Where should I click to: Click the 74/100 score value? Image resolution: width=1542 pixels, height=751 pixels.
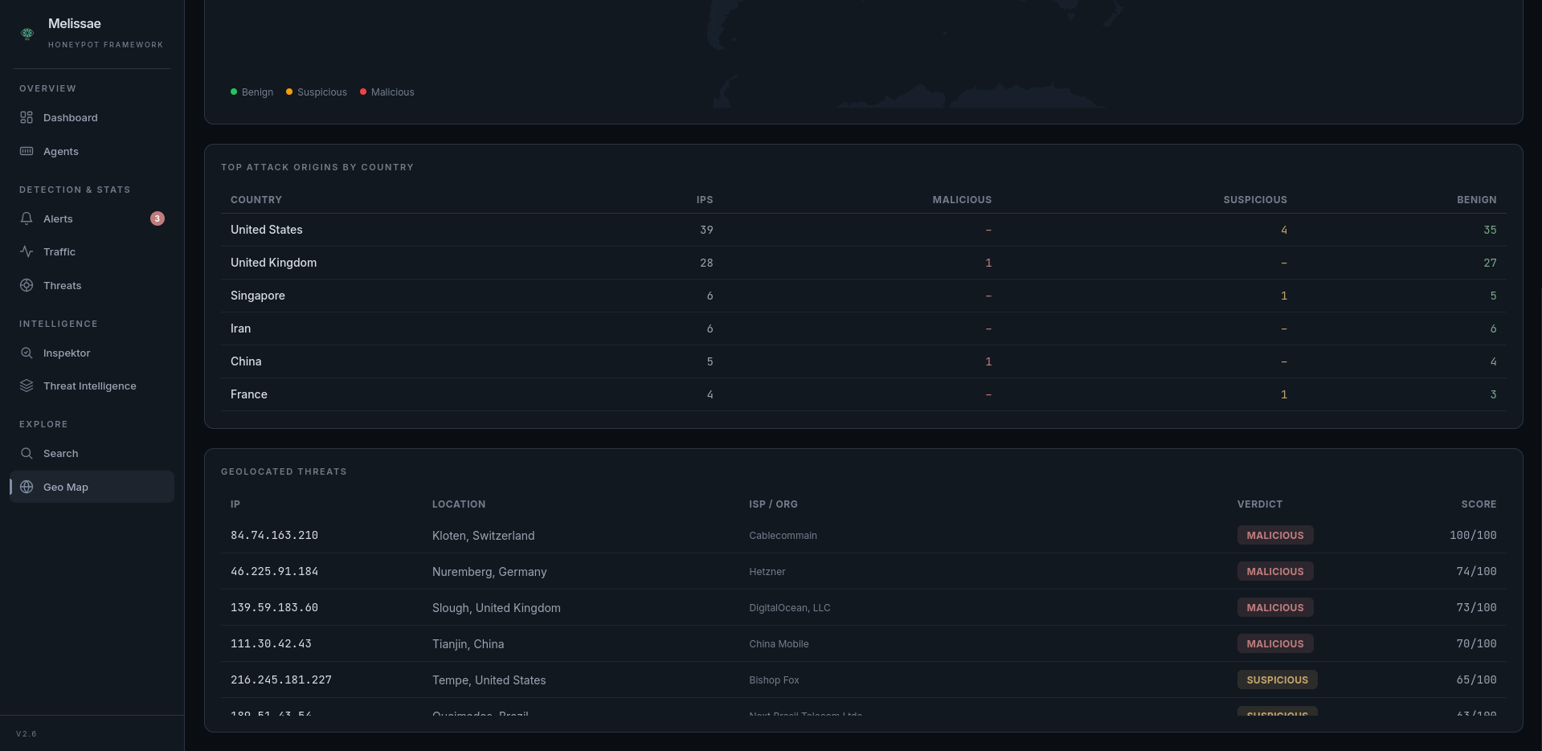(x=1476, y=571)
